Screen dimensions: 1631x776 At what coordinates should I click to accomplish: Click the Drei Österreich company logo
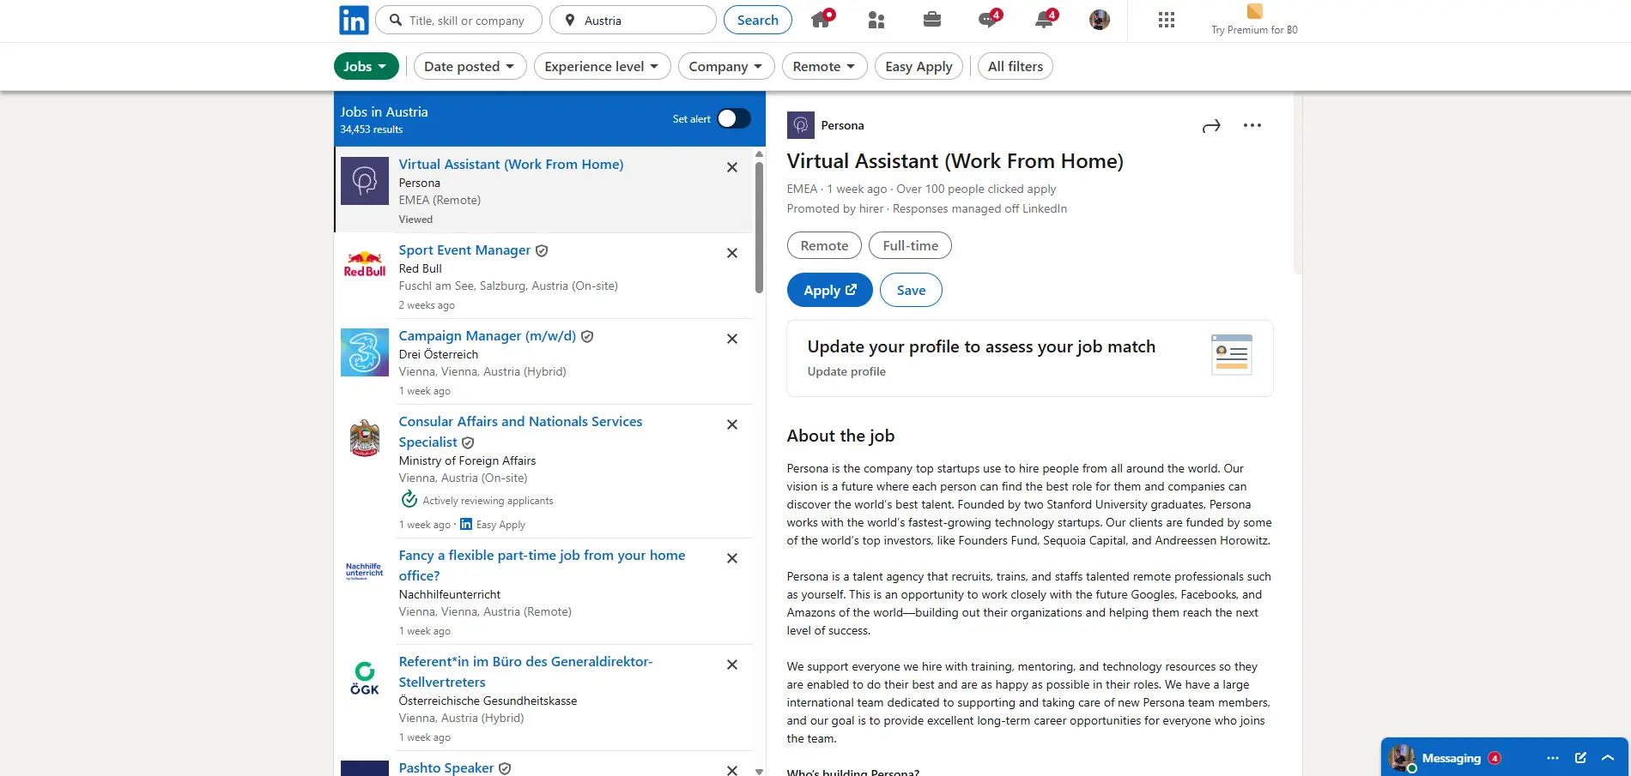[365, 352]
